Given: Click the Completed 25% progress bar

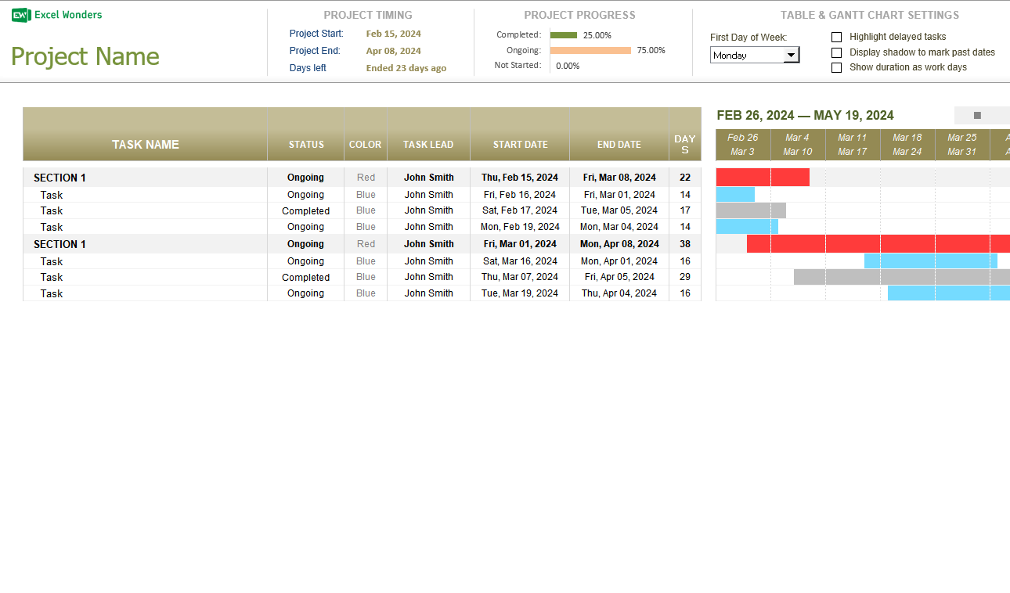Looking at the screenshot, I should (x=565, y=35).
